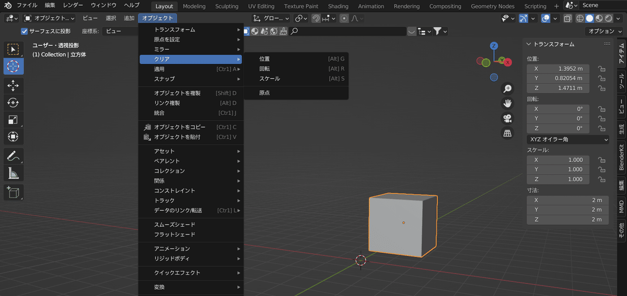
Task: Click the 寸法 Z value 2 m field
Action: click(x=568, y=219)
